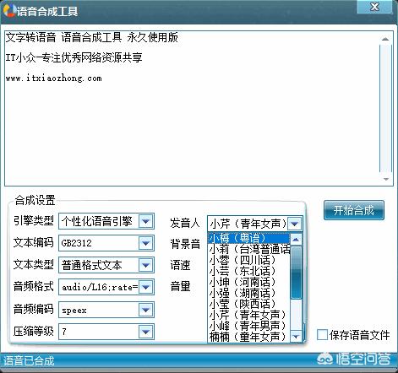Click the app logo icon in title bar
Image resolution: width=398 pixels, height=373 pixels.
point(8,11)
